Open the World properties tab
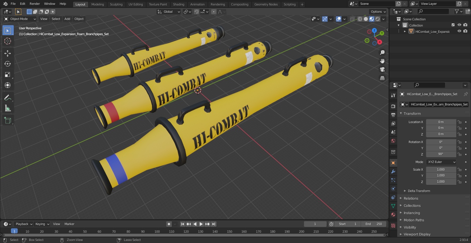Screen dimensions: 471x243 pos(393,141)
